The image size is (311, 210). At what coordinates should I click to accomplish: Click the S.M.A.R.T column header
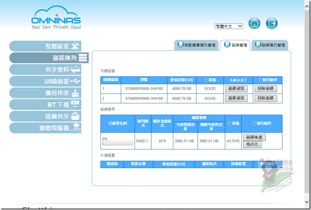[238, 80]
